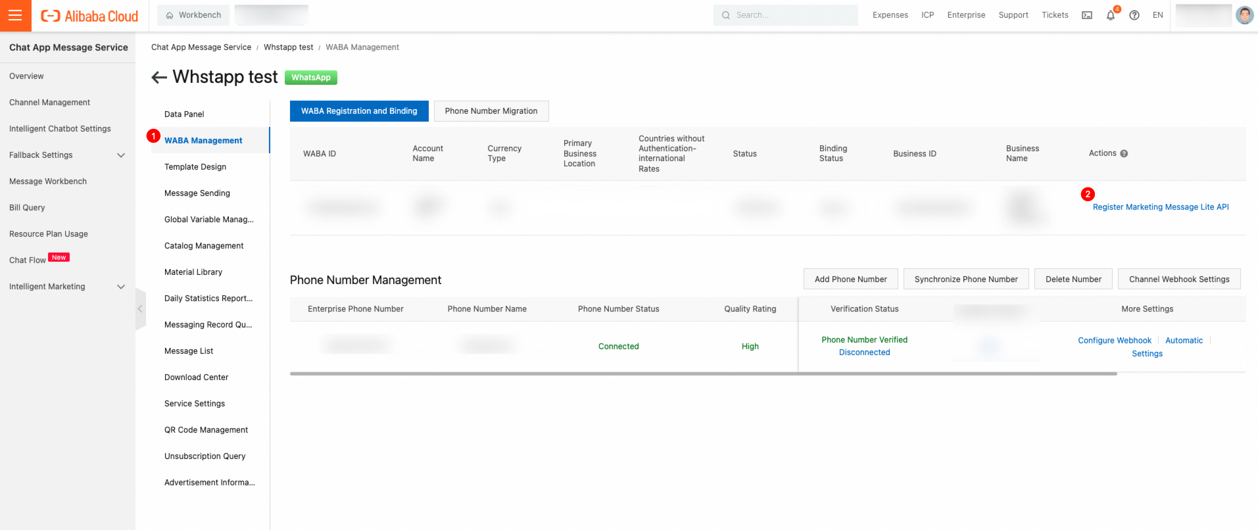Click Register Marketing Message Lite API link
This screenshot has width=1258, height=530.
[1161, 207]
